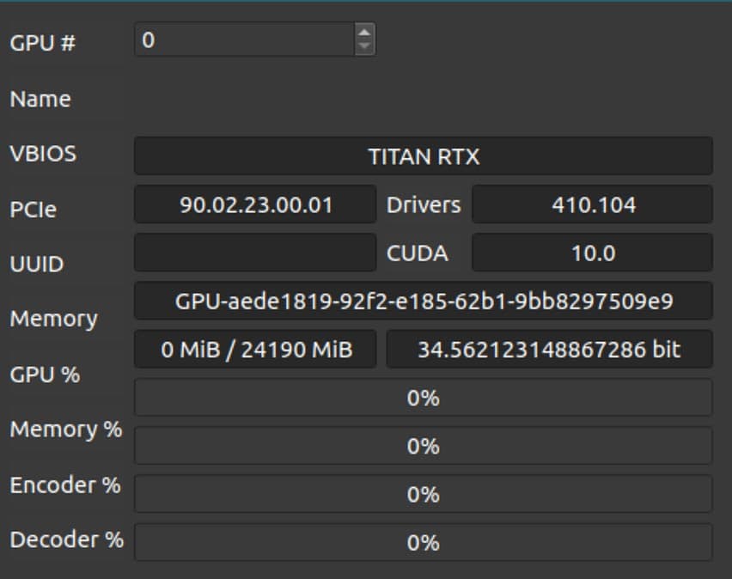
Task: Click the 0 MiB / 24190 MiB memory field
Action: click(x=255, y=350)
